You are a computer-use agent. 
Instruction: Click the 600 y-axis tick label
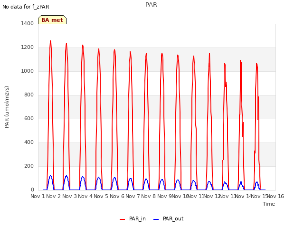point(29,118)
